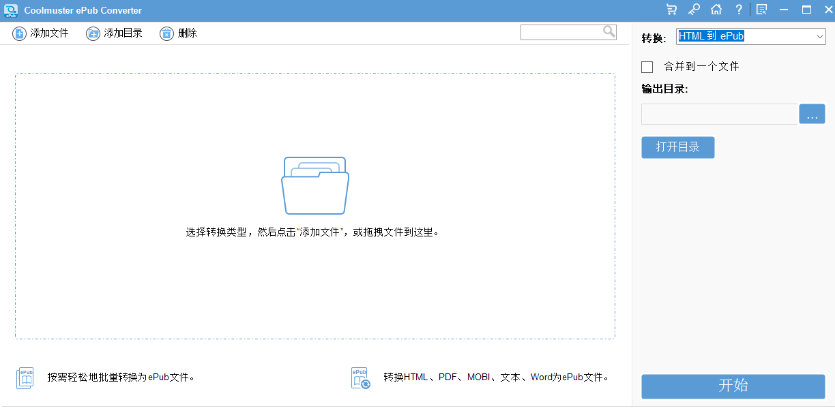Click the Coolmuster ePub Converter logo icon
This screenshot has height=417, width=835.
[10, 10]
